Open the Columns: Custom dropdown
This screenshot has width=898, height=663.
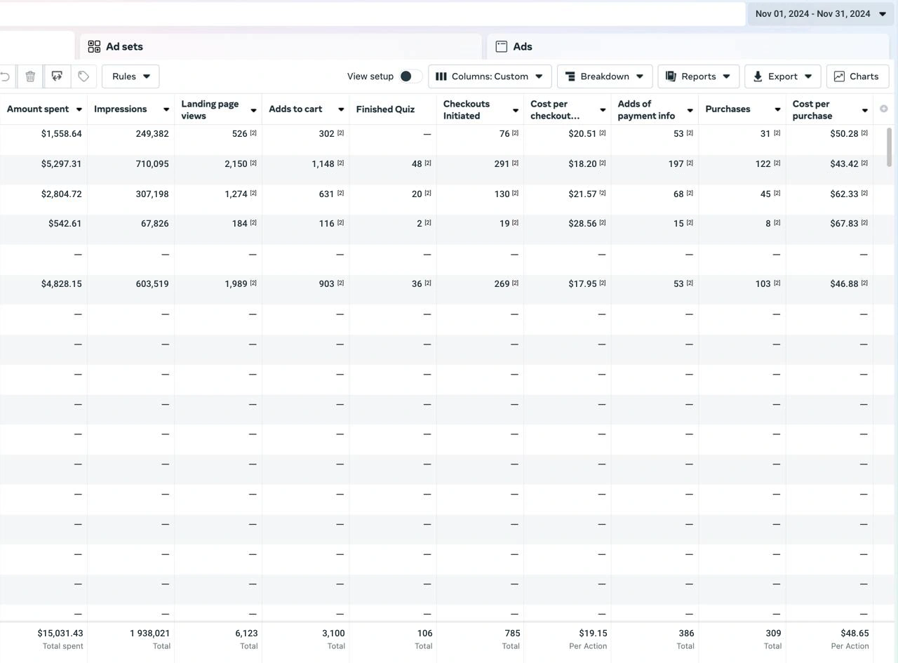pyautogui.click(x=490, y=76)
